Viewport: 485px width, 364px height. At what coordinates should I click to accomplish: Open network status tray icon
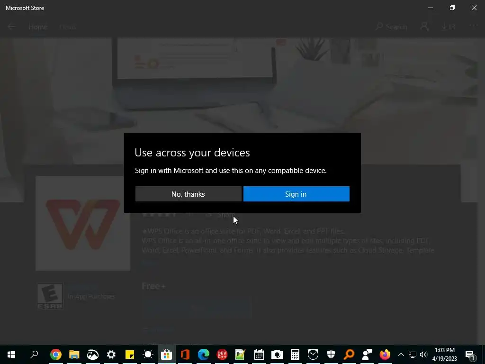pyautogui.click(x=413, y=355)
